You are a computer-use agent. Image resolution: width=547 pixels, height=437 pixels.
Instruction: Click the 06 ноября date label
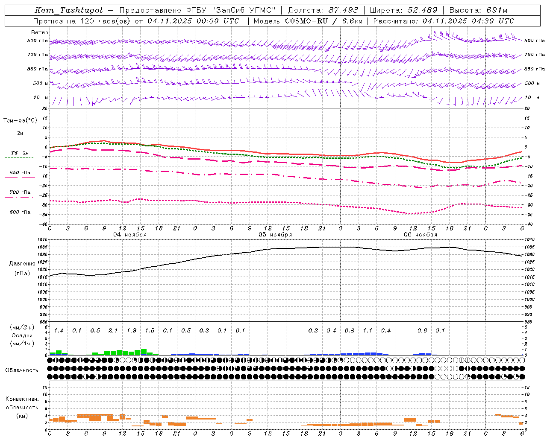pyautogui.click(x=421, y=235)
